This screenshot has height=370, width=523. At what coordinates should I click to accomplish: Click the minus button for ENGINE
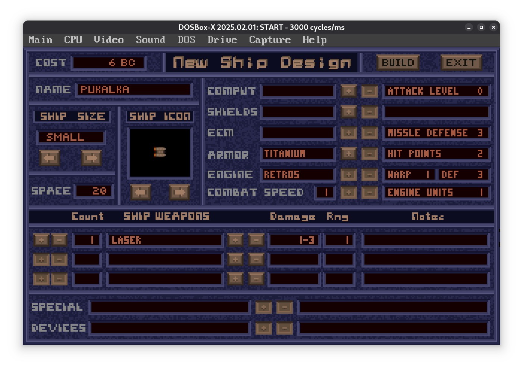pos(369,174)
